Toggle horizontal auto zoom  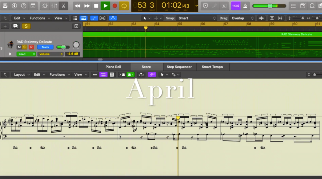(280, 18)
